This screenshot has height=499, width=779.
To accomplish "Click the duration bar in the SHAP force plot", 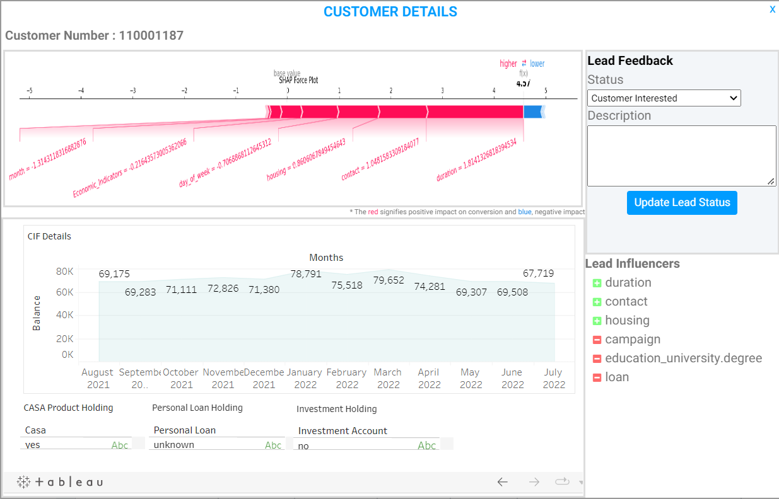I will pos(473,112).
